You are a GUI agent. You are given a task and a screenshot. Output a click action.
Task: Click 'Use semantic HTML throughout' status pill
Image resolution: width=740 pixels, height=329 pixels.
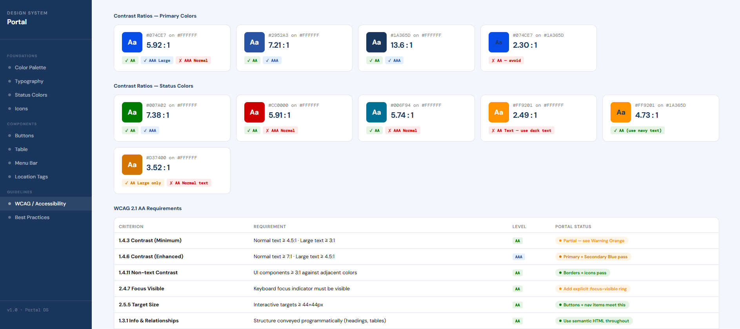coord(594,321)
